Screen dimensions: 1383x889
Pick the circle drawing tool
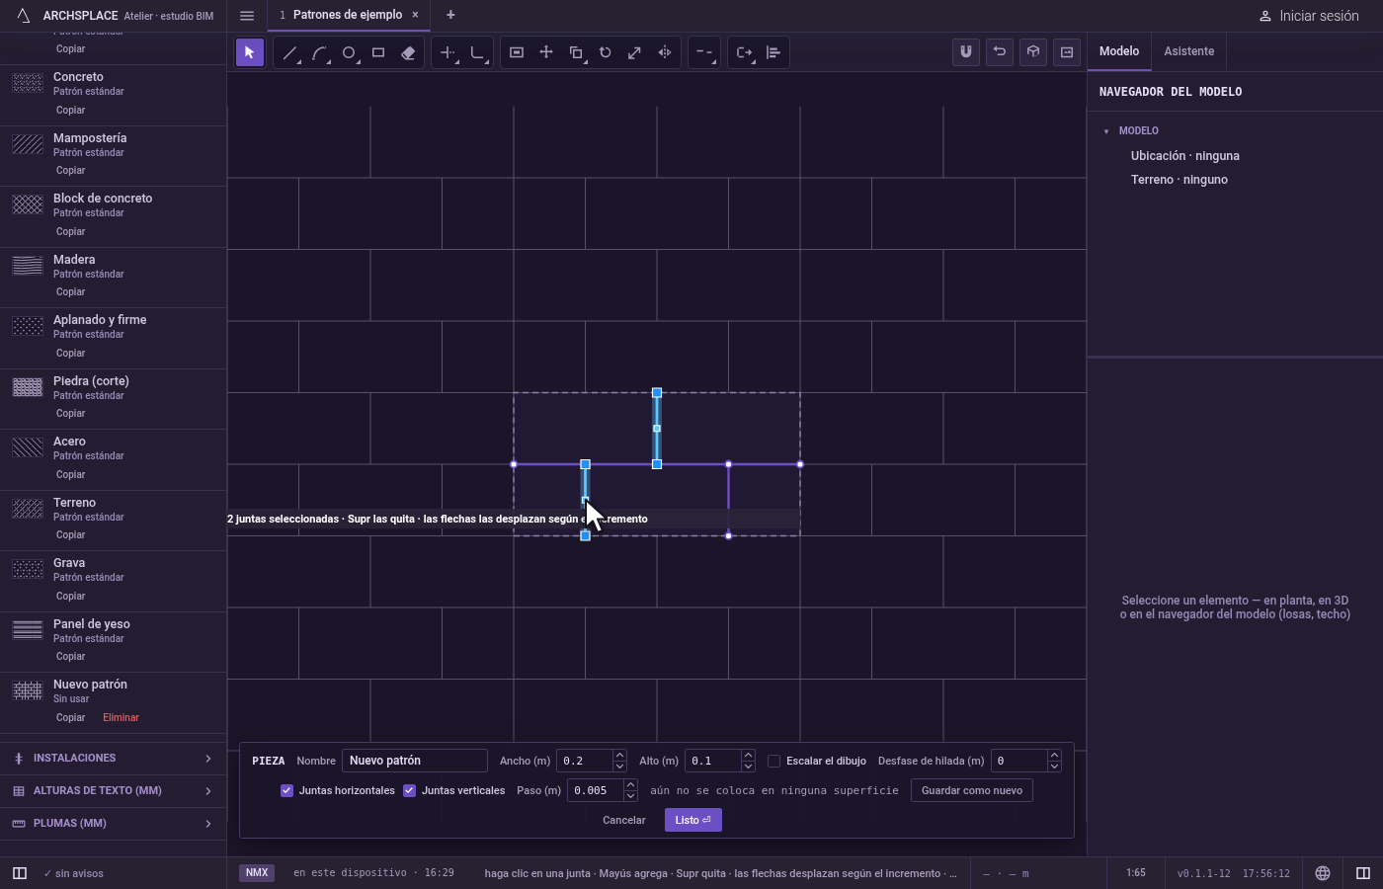click(x=349, y=52)
